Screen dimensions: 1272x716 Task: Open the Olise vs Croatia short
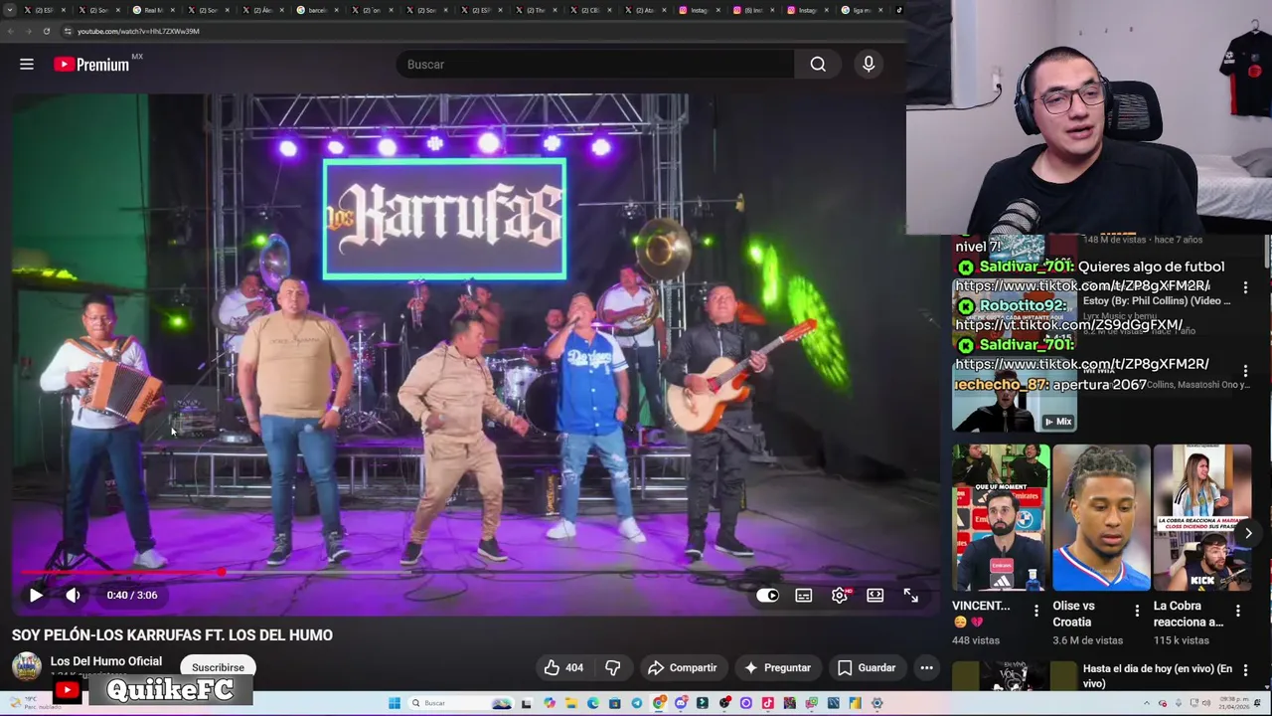click(1101, 517)
